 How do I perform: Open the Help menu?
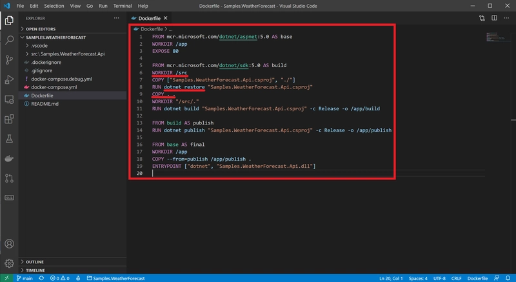[x=143, y=6]
